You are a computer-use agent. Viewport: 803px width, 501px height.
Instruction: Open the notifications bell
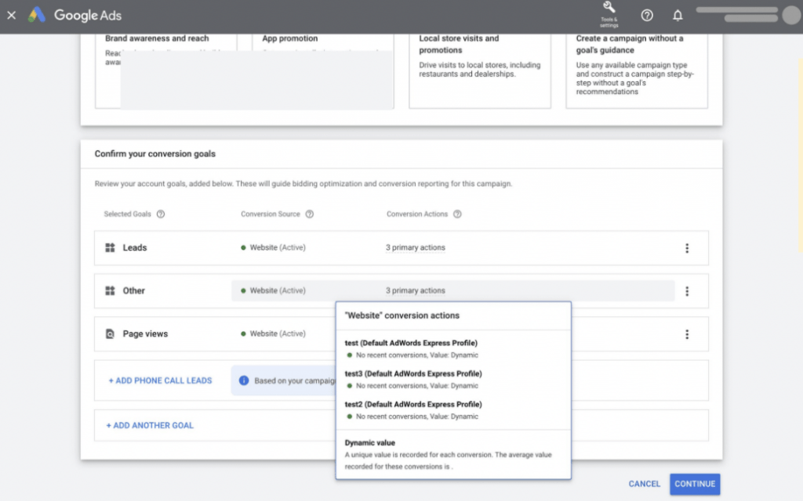click(x=678, y=16)
